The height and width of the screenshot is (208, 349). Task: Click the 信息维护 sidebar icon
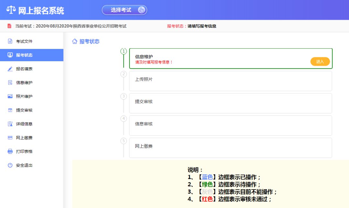click(10, 83)
